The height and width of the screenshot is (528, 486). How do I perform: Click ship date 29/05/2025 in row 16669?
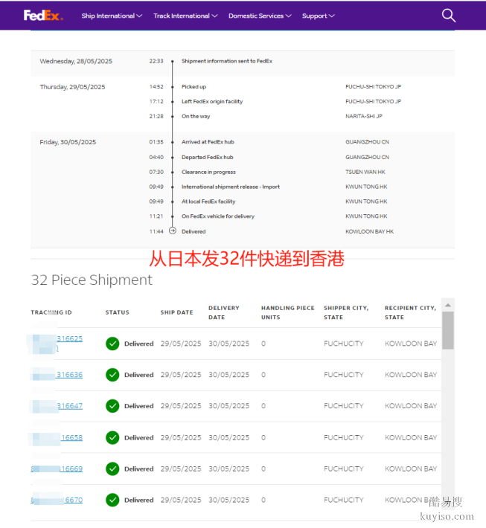tap(181, 469)
